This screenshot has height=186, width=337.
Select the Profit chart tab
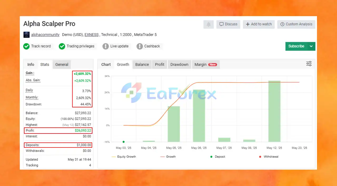click(x=160, y=64)
